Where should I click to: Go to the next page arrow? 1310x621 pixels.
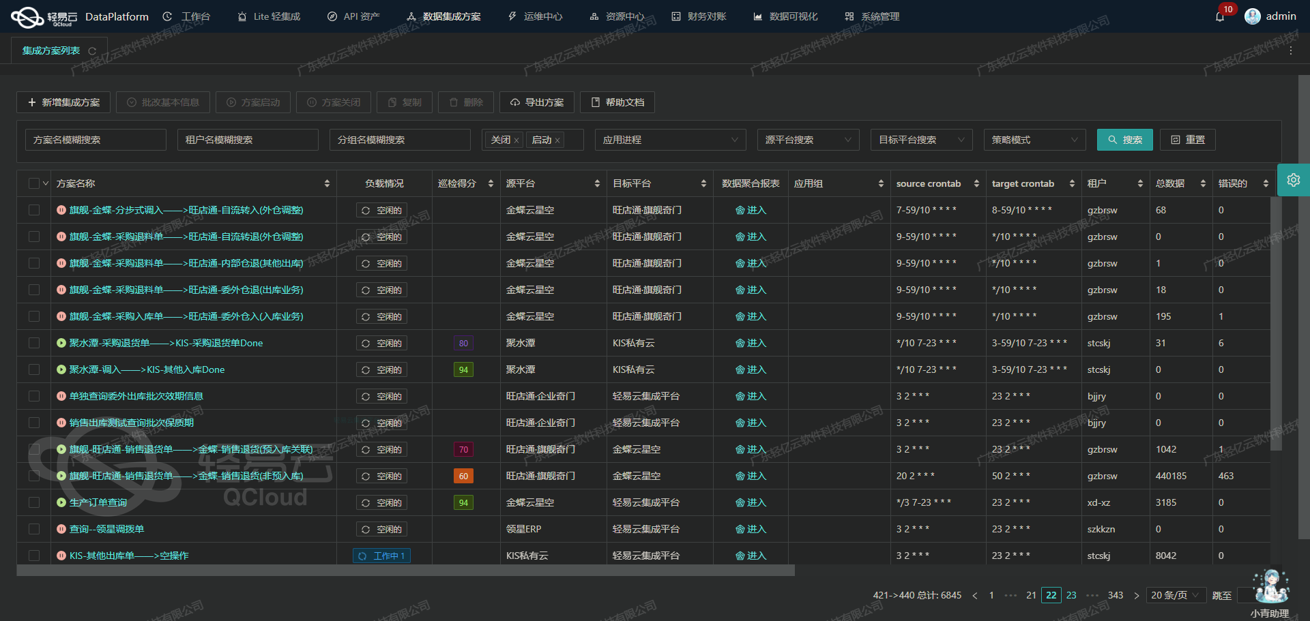tap(1137, 596)
